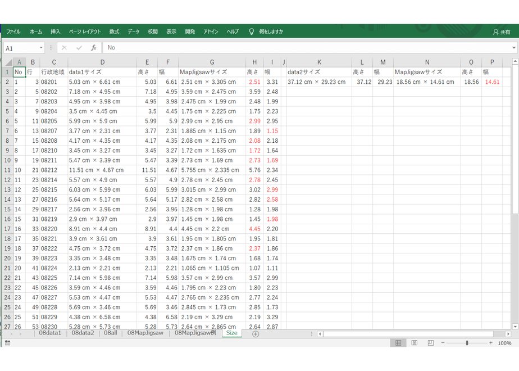
Task: Switch to the 08MapJigsaw sheet tab
Action: click(x=145, y=333)
